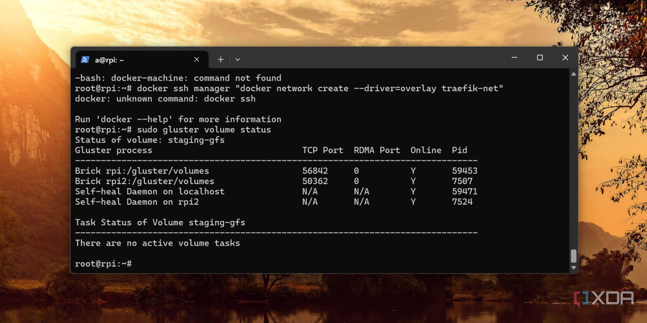
Task: Click the 'sudo gluster volume status' command
Action: 204,130
